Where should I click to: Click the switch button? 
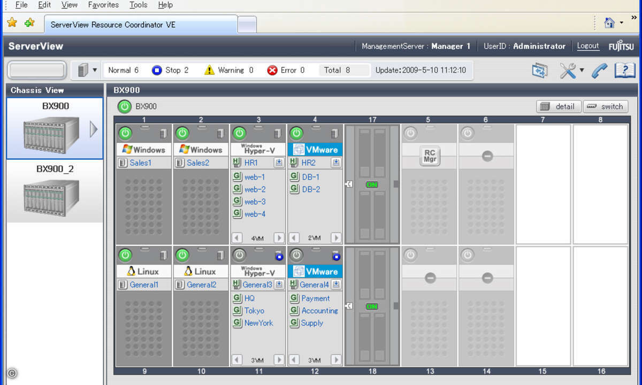tap(606, 106)
